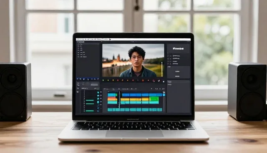
Task: Click the upper button in right panel's lower box
Action: [x=177, y=72]
